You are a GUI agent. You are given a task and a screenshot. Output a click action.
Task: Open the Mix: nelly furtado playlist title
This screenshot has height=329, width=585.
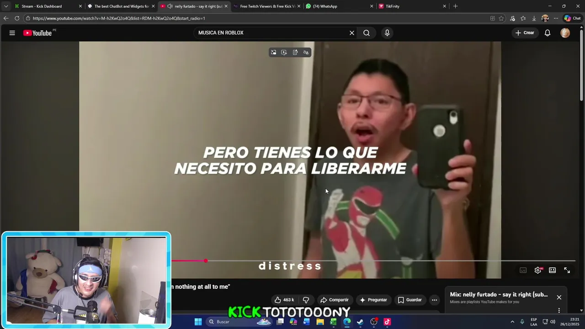pyautogui.click(x=499, y=295)
